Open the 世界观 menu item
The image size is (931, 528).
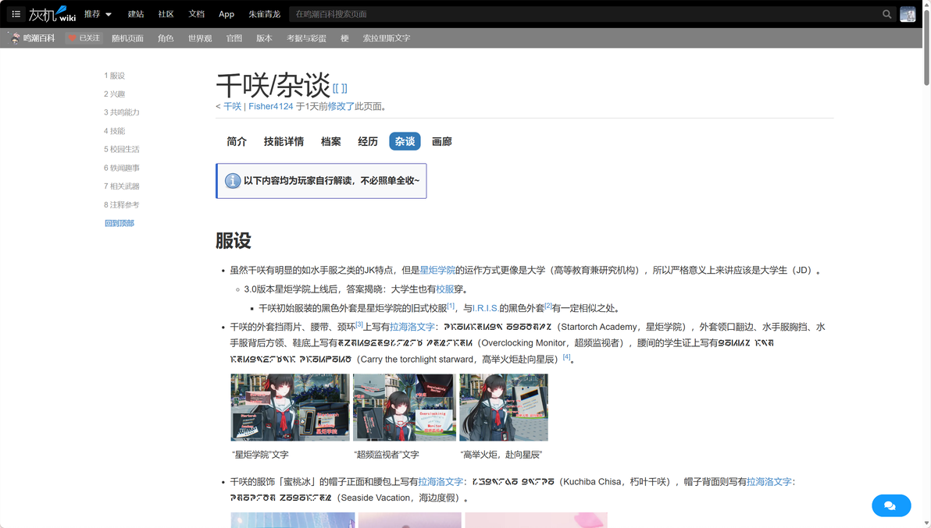click(x=200, y=38)
